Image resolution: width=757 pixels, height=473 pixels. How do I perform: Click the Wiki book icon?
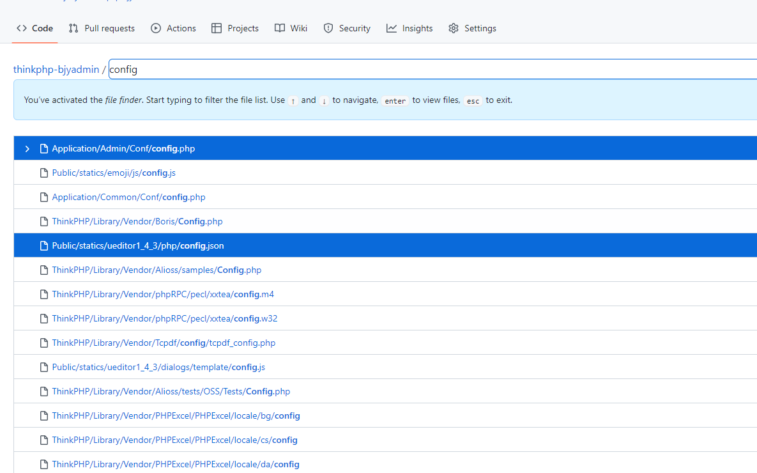[280, 29]
